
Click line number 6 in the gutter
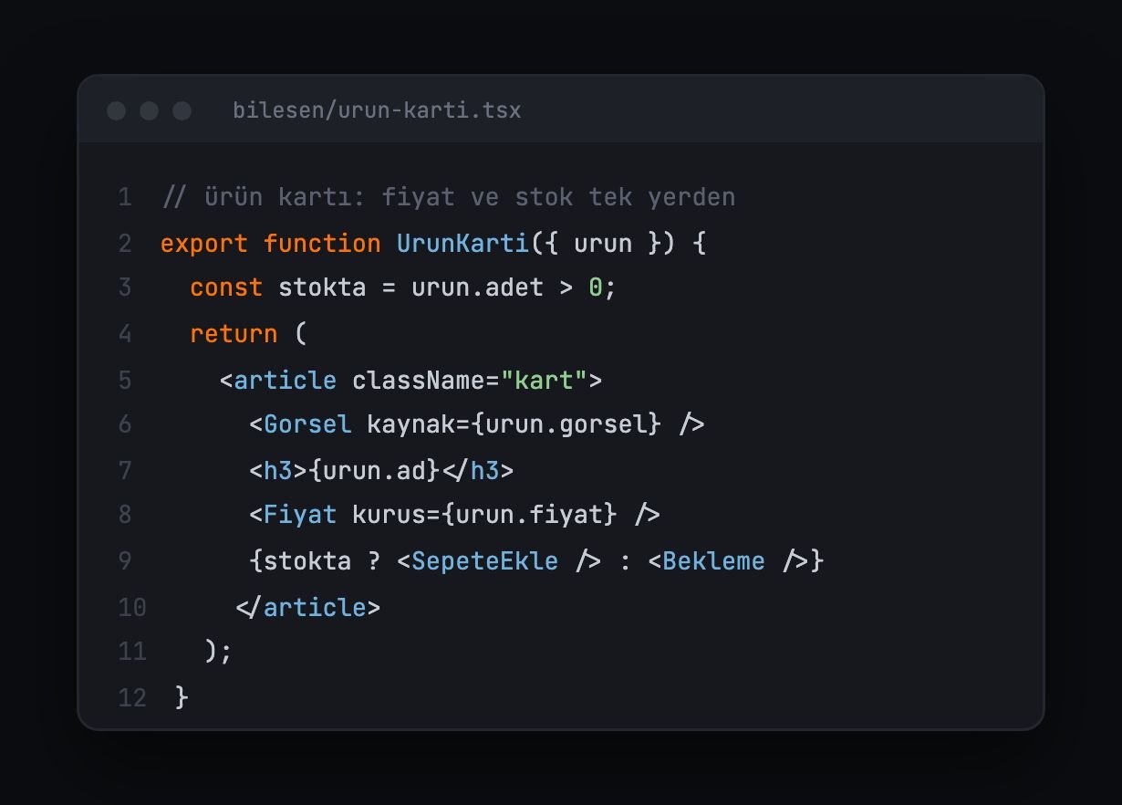pyautogui.click(x=125, y=424)
